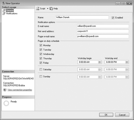Click the weekday Workday end time field
Viewport: 134px width, 120px height.
(x=117, y=62)
